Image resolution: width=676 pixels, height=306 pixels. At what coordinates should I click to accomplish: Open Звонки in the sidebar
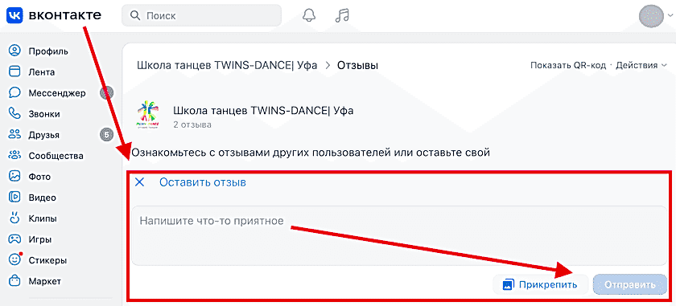click(44, 114)
